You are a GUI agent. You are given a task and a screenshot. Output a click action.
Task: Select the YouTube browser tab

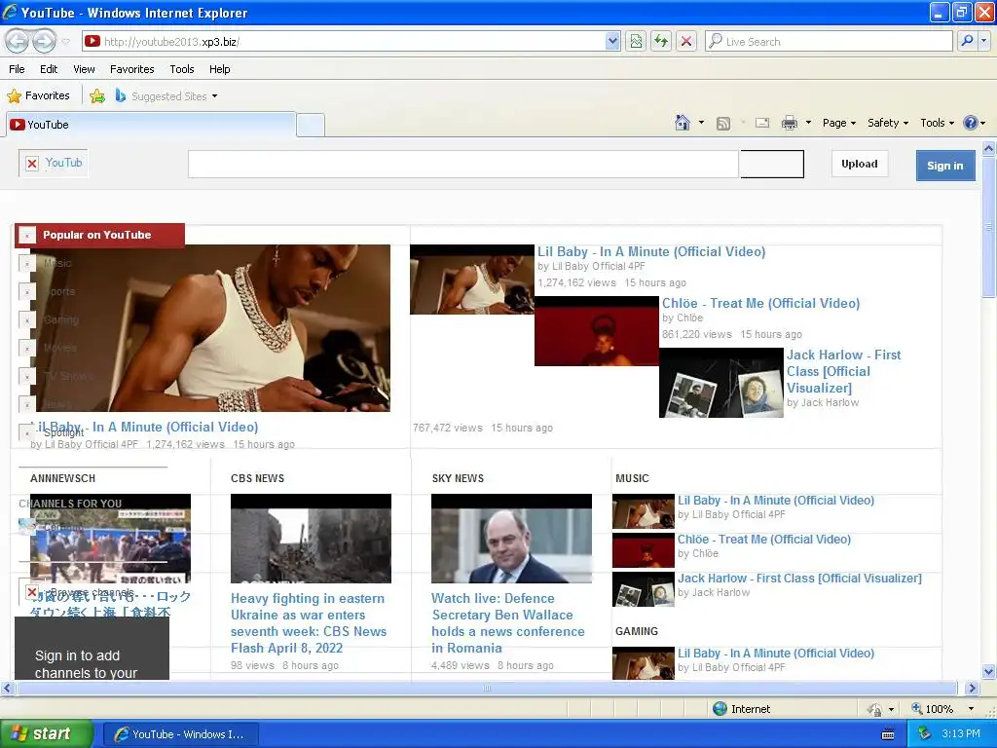tap(151, 125)
